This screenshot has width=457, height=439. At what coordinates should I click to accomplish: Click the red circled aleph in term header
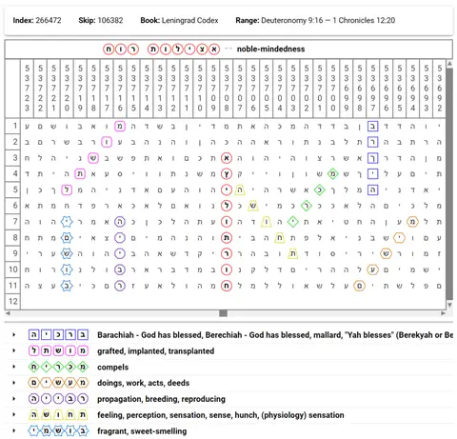click(x=214, y=50)
